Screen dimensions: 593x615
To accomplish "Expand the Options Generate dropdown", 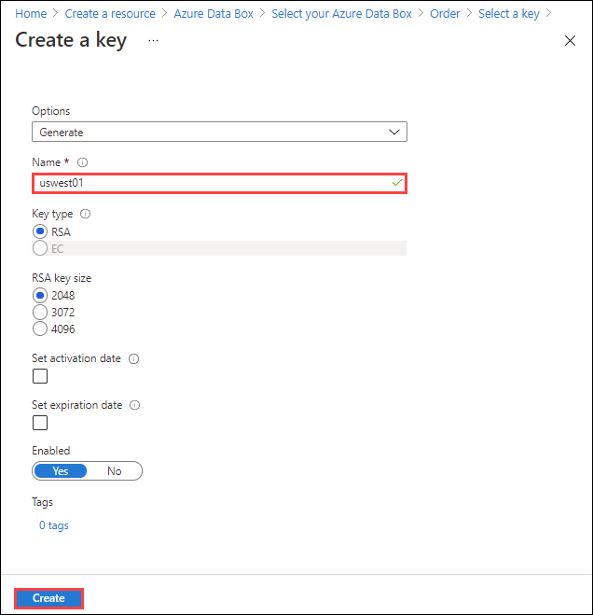I will pos(219,132).
